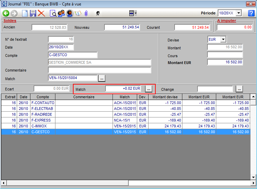
Task: Open the blue help question mark
Action: pyautogui.click(x=251, y=13)
